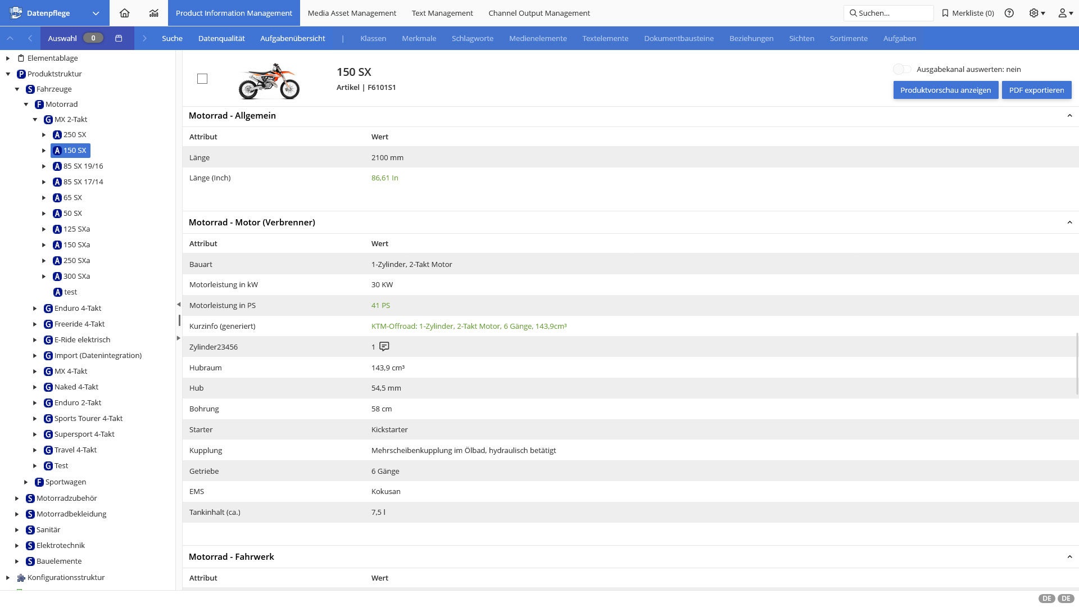
Task: Tick the checkbox beside the 150 SX image
Action: [202, 79]
